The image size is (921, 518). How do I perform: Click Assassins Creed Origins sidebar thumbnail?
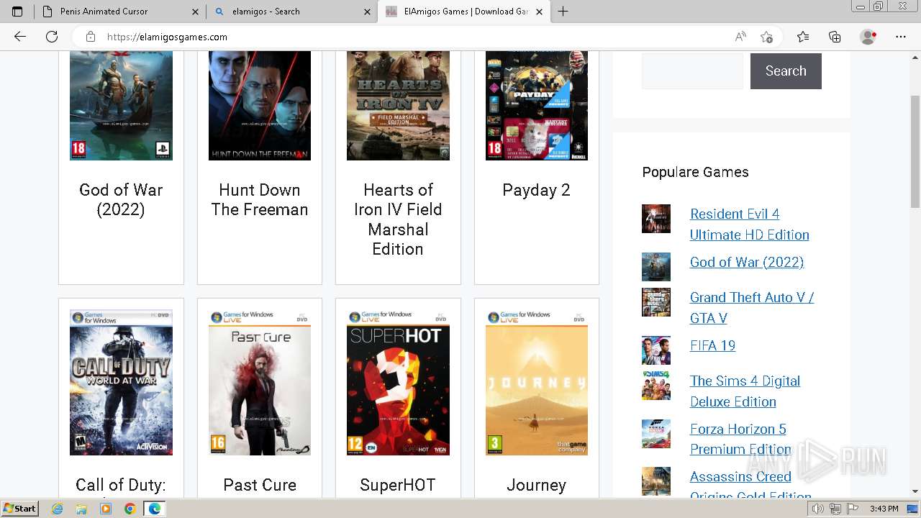pos(656,481)
